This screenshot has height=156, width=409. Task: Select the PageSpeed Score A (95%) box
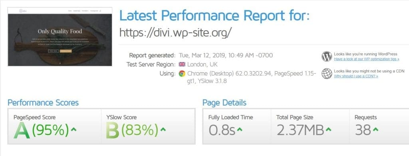(54, 126)
